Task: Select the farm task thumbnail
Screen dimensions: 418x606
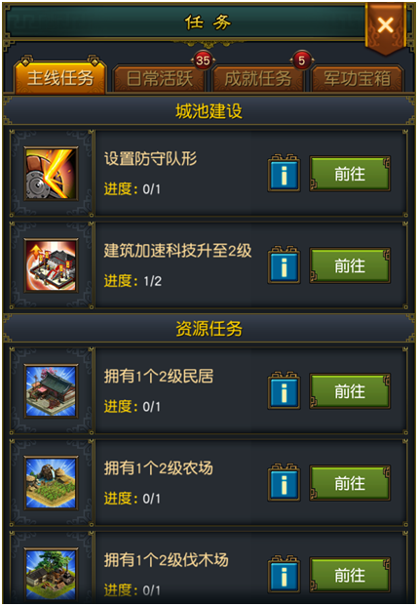Action: [51, 483]
